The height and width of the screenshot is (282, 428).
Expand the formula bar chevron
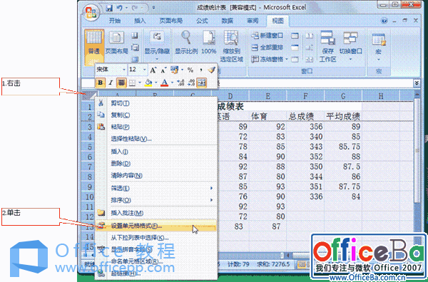[x=417, y=83]
